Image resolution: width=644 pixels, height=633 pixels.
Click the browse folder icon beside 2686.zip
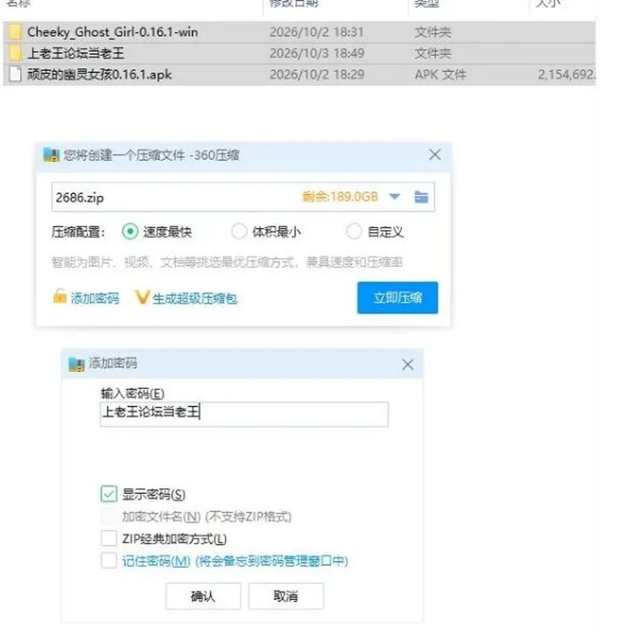[x=421, y=197]
